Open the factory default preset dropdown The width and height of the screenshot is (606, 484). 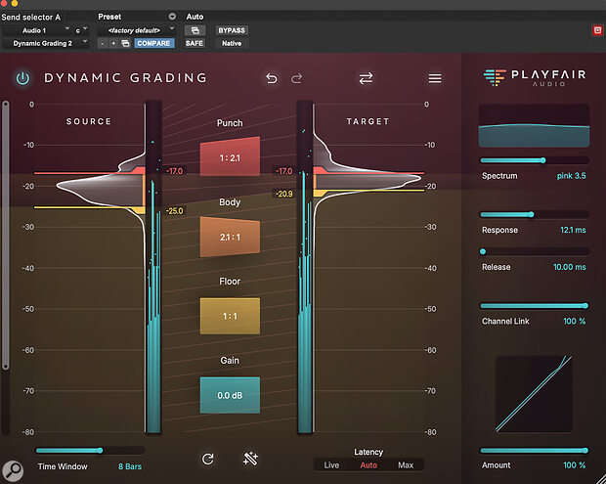point(134,30)
